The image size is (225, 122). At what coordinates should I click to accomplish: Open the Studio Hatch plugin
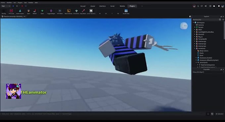pyautogui.click(x=126, y=12)
